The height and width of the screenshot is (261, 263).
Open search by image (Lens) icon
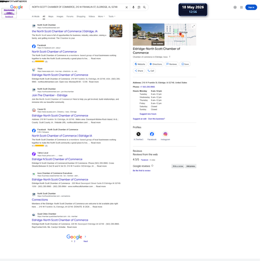pos(139,7)
